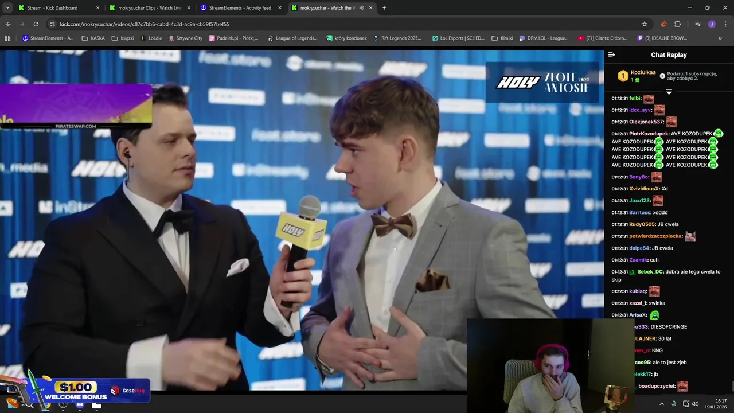The height and width of the screenshot is (413, 734).
Task: Click username PiotrKozodupek in chat
Action: pos(649,134)
